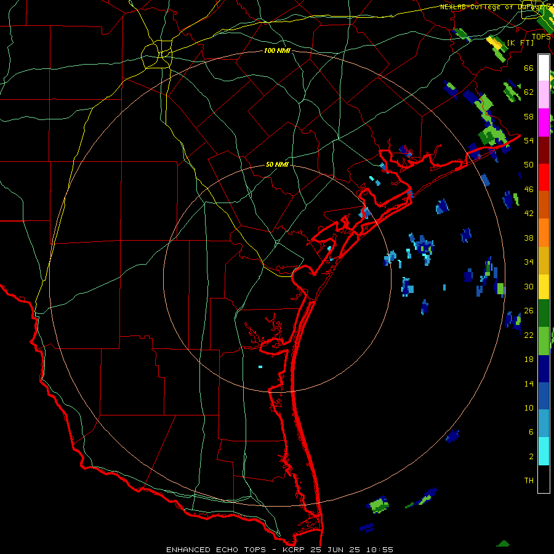Click legend value "62"
The height and width of the screenshot is (554, 554).
529,92
